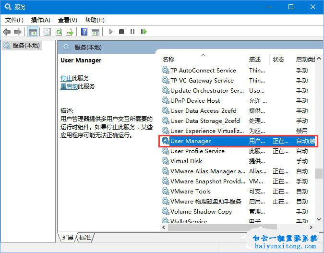Select 服务(本地) in the left tree

click(22, 46)
